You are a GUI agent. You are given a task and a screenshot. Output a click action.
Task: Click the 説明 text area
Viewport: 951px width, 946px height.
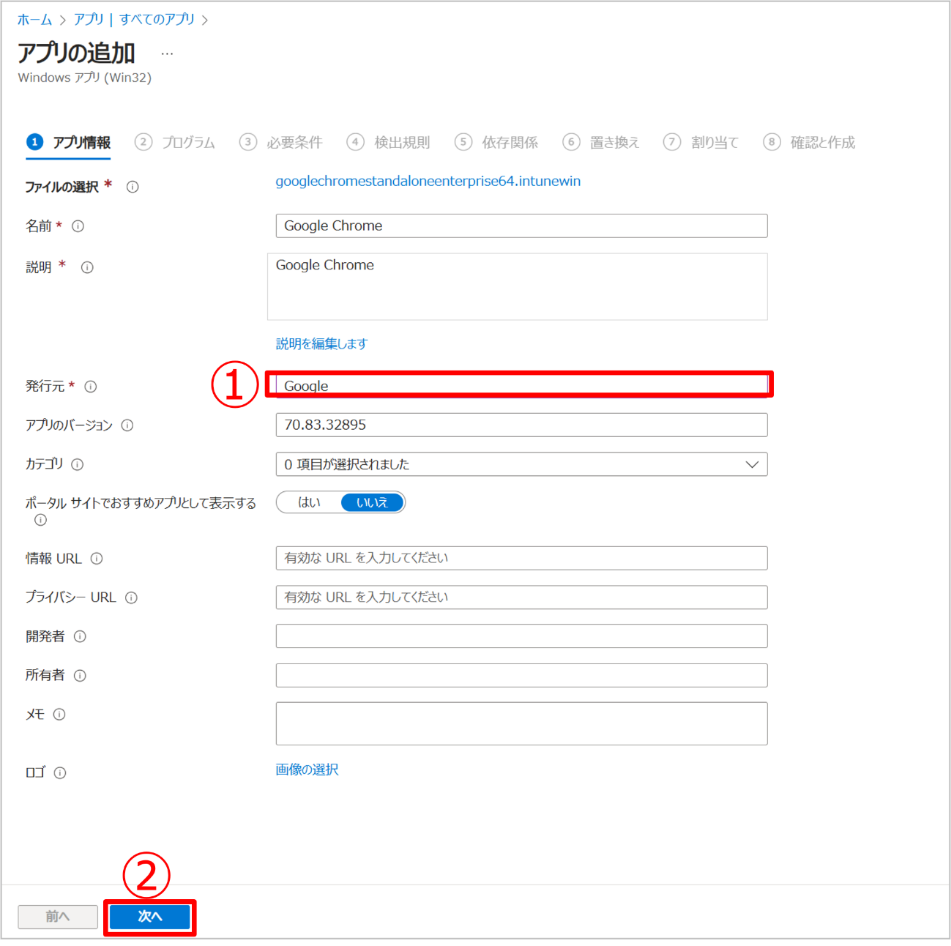click(518, 287)
